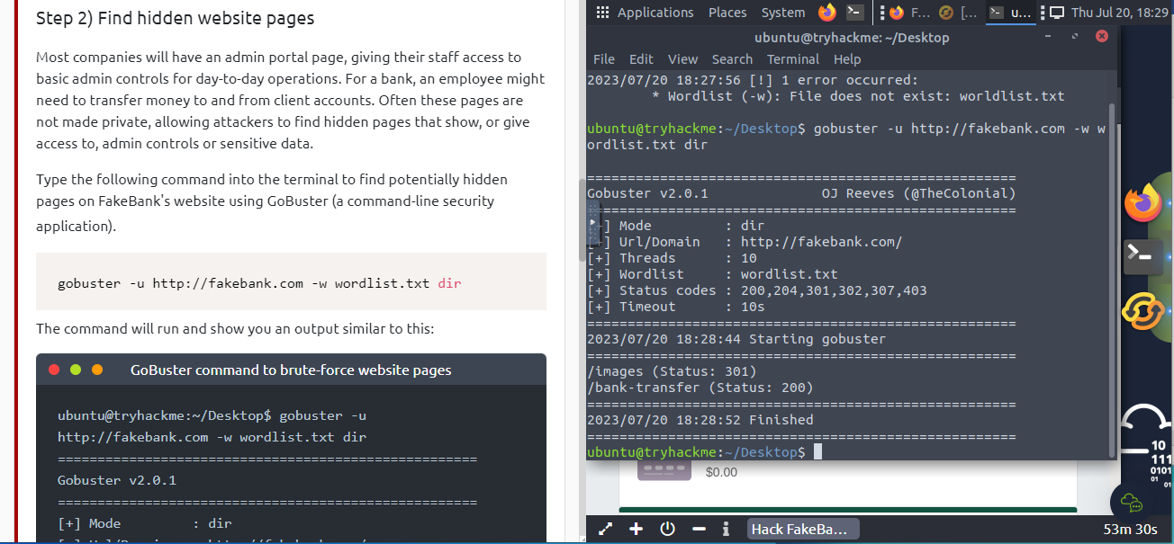Click the 18:28:52 Finished terminal line
Viewport: 1174px width, 544px height.
click(700, 420)
